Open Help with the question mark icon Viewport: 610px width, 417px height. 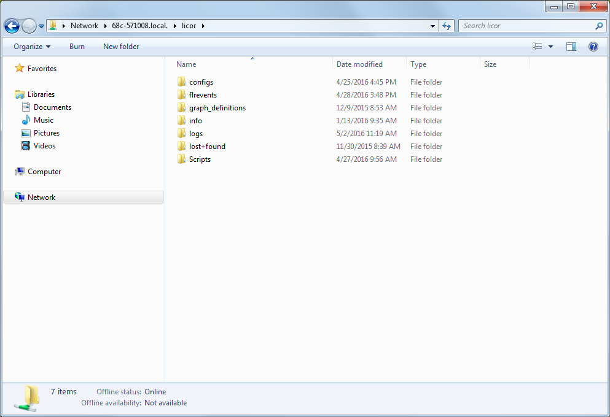coord(593,47)
